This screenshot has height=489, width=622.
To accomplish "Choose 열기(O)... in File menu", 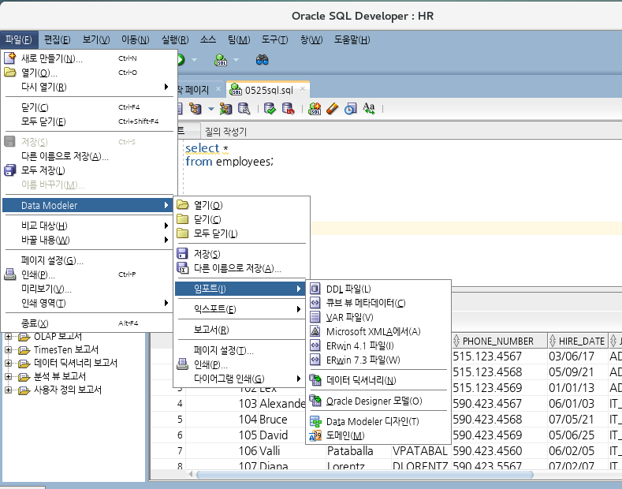I will (x=88, y=73).
